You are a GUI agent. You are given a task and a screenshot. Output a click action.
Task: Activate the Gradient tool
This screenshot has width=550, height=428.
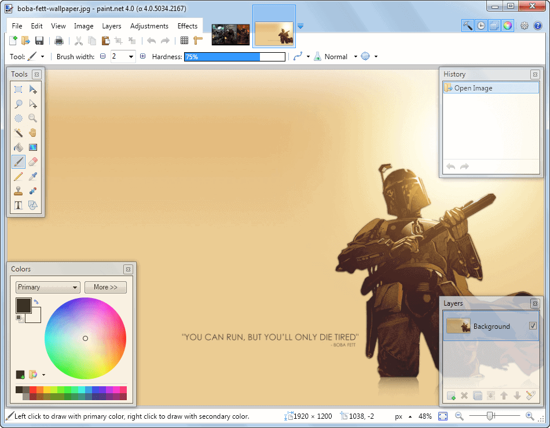[32, 147]
